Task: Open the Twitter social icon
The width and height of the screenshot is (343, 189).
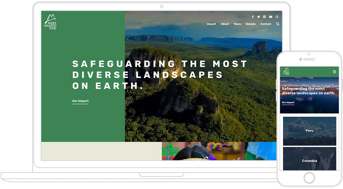Action: pyautogui.click(x=259, y=17)
